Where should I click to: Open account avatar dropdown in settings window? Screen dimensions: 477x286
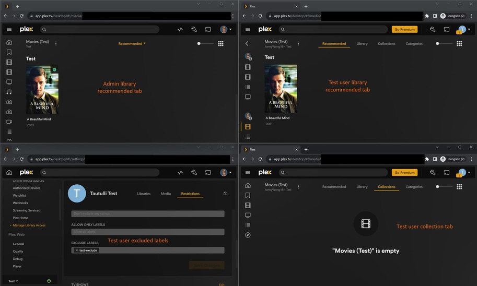click(226, 172)
